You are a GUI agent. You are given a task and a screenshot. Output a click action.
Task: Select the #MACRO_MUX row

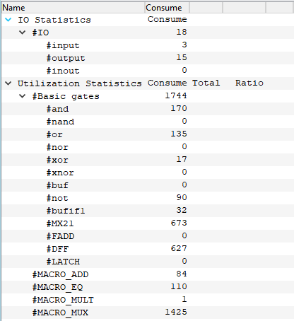(x=148, y=313)
